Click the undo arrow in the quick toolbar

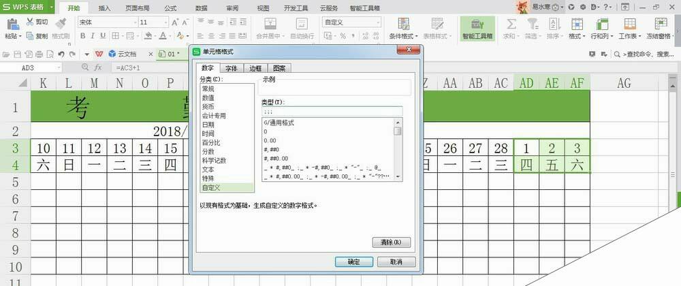(x=61, y=54)
